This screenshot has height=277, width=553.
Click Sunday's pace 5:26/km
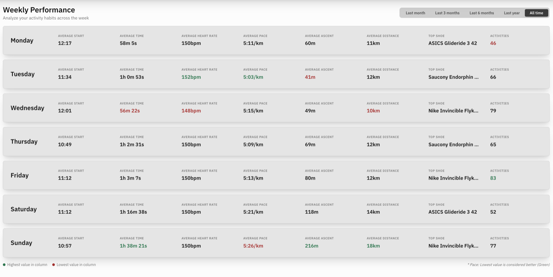point(253,246)
